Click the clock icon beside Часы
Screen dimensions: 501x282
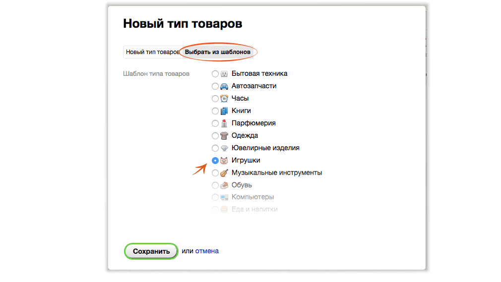[x=224, y=99]
